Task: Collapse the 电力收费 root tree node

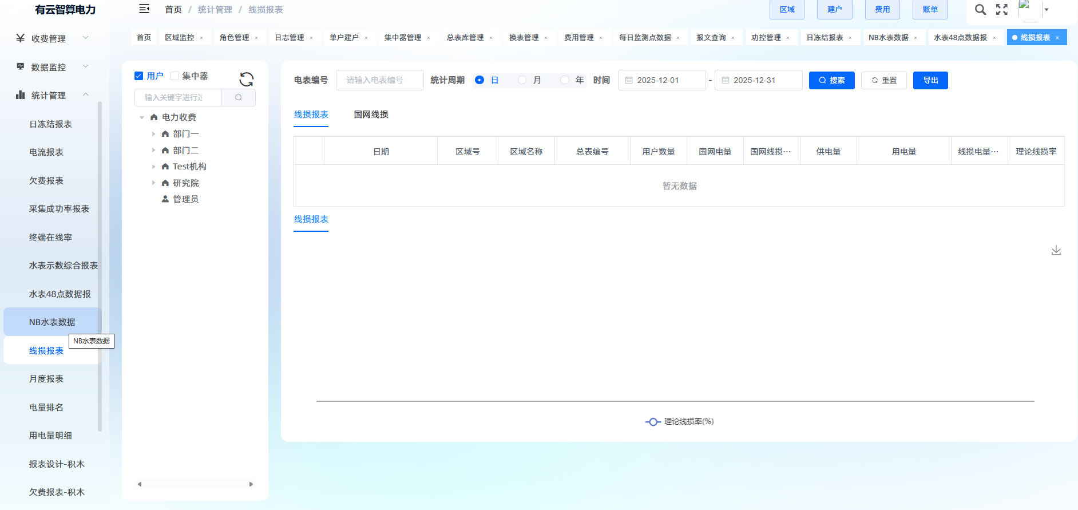Action: tap(142, 117)
